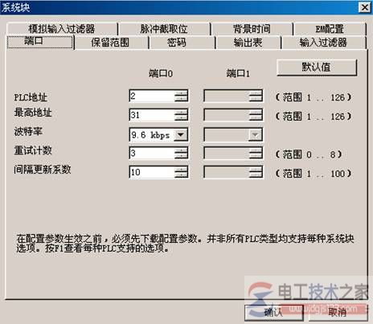Click the (范围 1 .. 100) hint text
The image size is (373, 324).
[314, 174]
